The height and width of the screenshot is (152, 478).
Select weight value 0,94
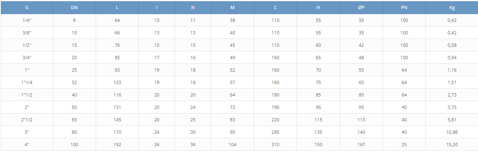(452, 58)
